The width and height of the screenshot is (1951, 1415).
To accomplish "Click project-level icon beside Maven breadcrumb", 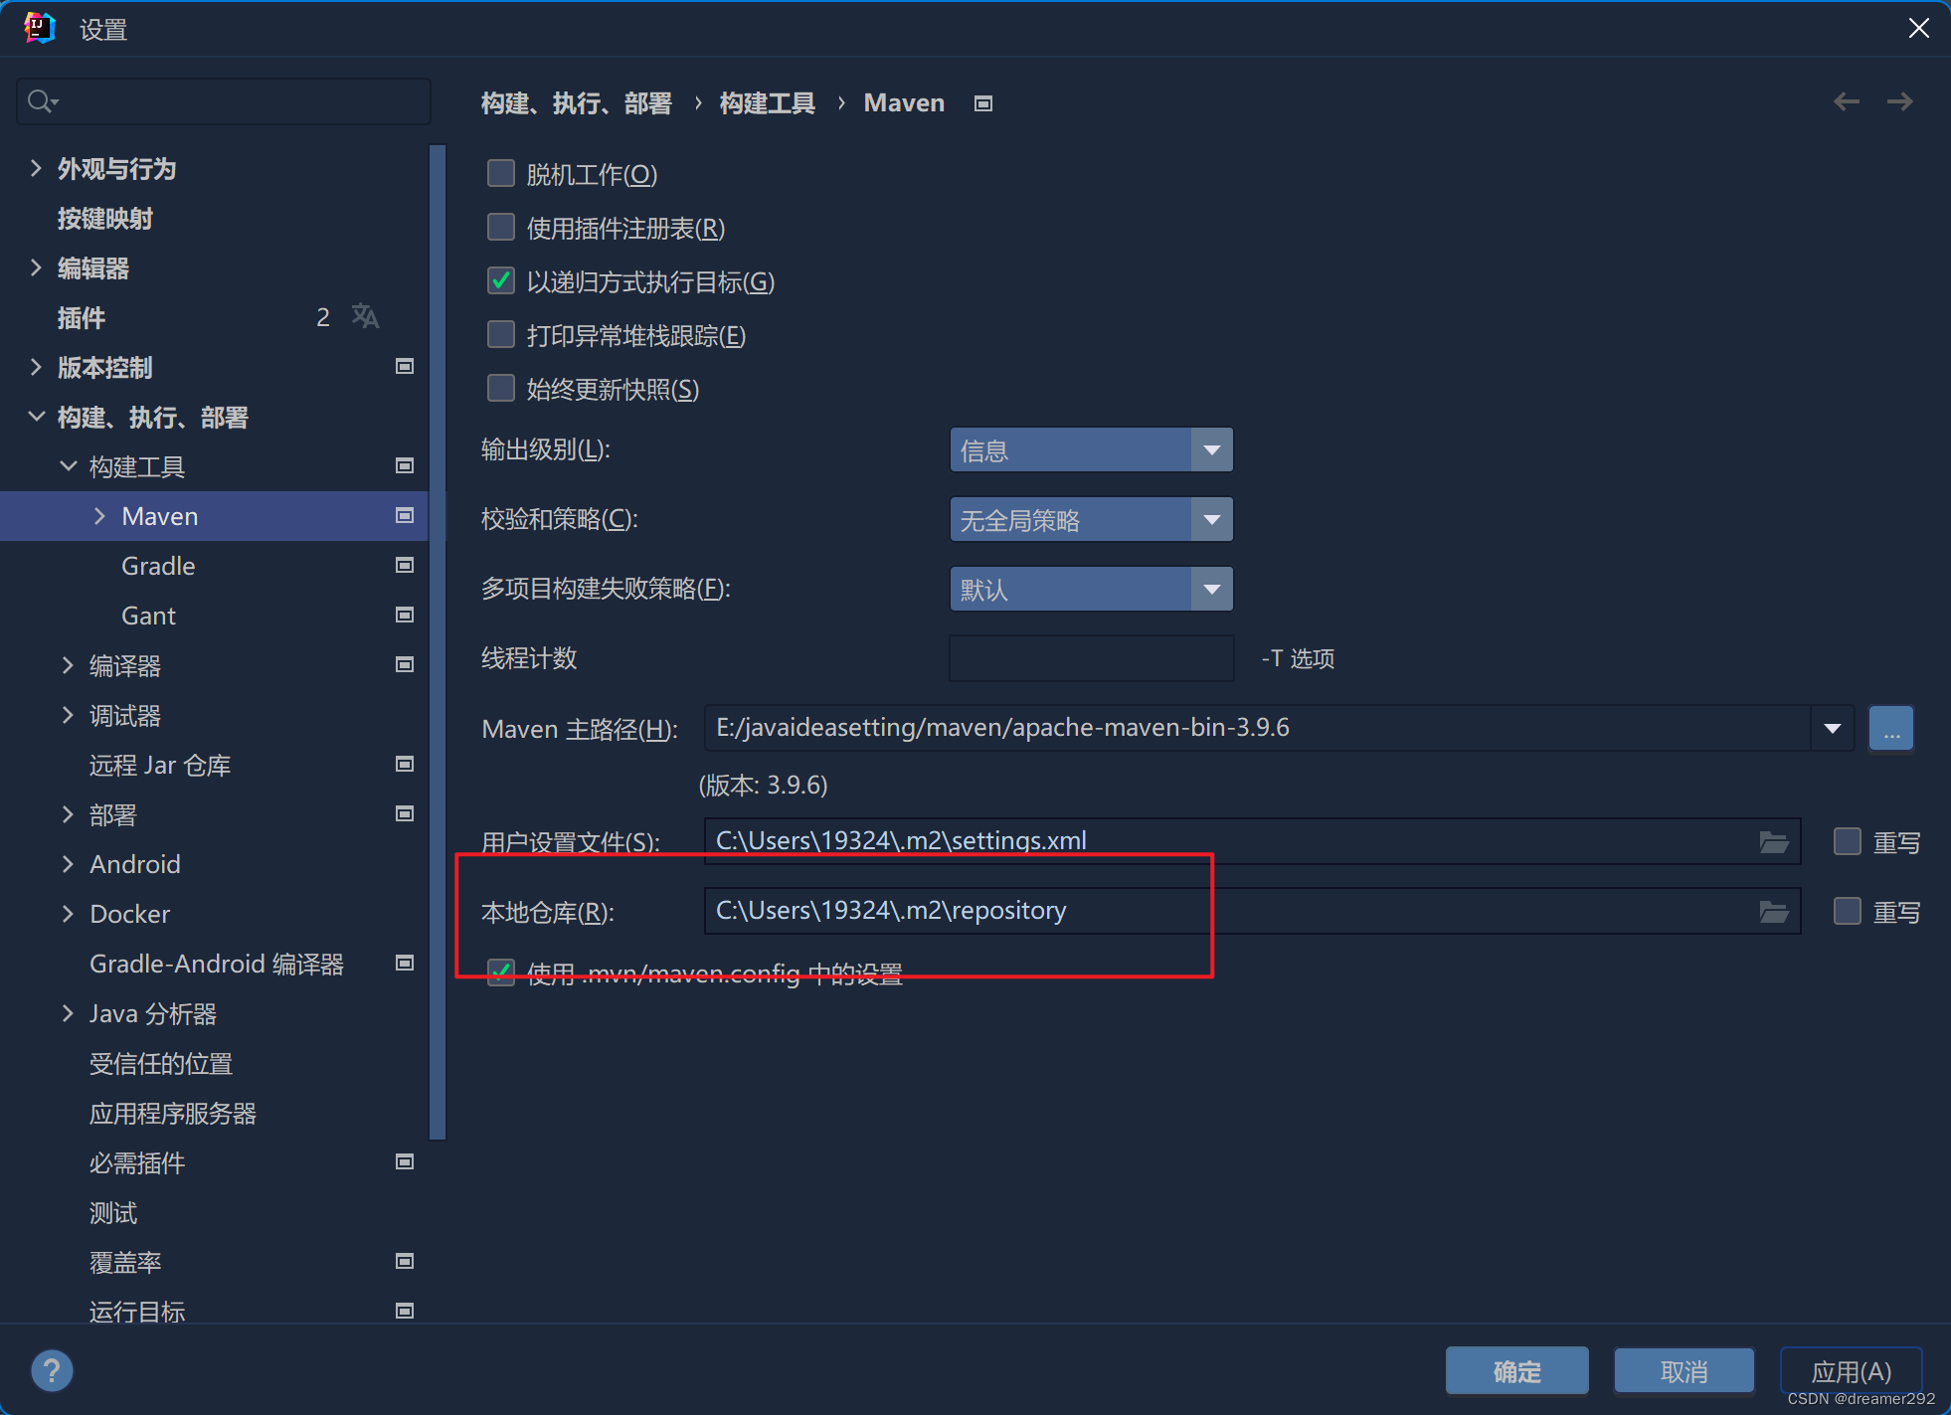I will 983,103.
